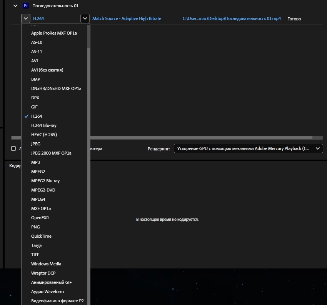Select AVI (без сжатия) option
Image resolution: width=327 pixels, height=305 pixels.
[47, 70]
